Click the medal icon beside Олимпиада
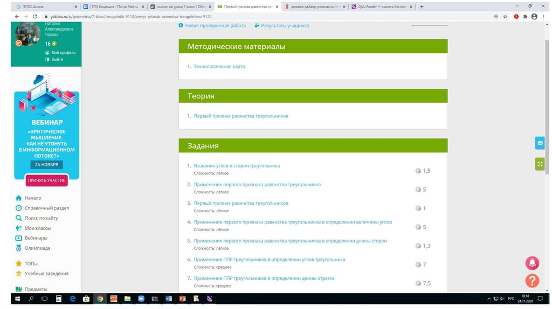This screenshot has height=309, width=552. [x=19, y=248]
